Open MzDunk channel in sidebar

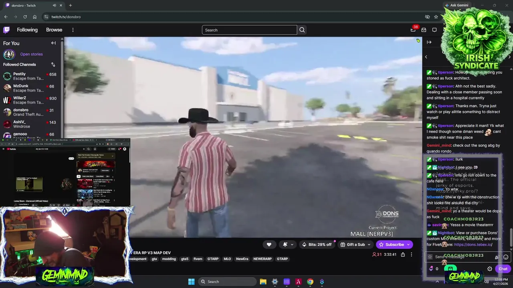[30, 88]
